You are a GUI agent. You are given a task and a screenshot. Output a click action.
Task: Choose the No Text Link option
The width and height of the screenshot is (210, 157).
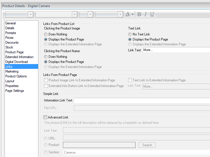pos(130,34)
